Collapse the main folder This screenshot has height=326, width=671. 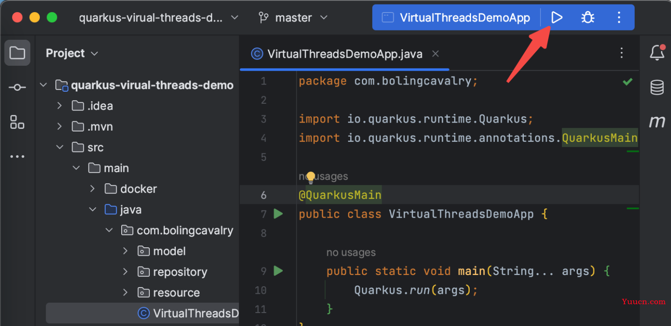(x=76, y=168)
